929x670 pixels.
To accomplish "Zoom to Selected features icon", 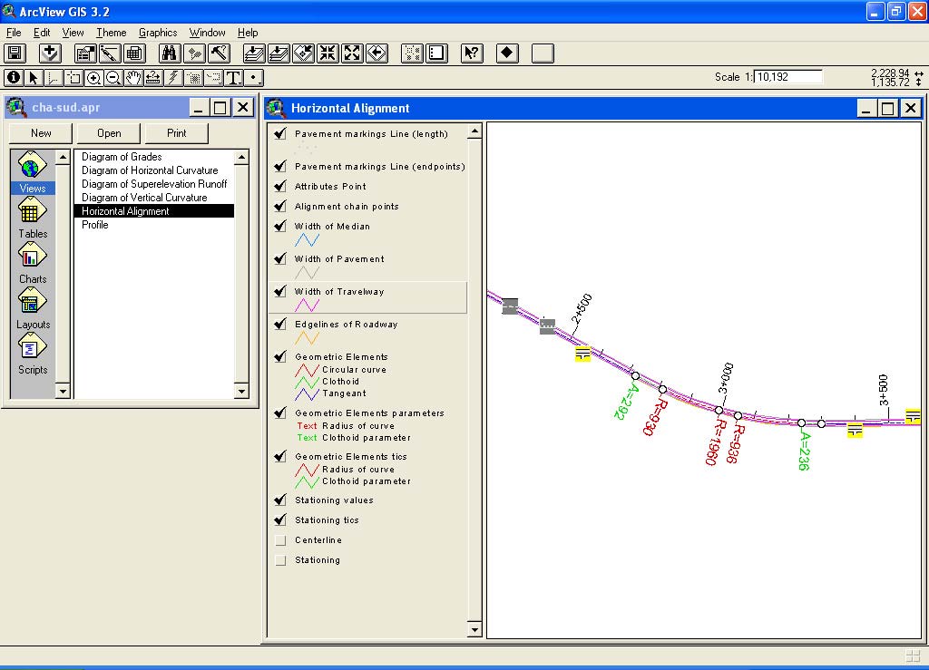I will (303, 53).
